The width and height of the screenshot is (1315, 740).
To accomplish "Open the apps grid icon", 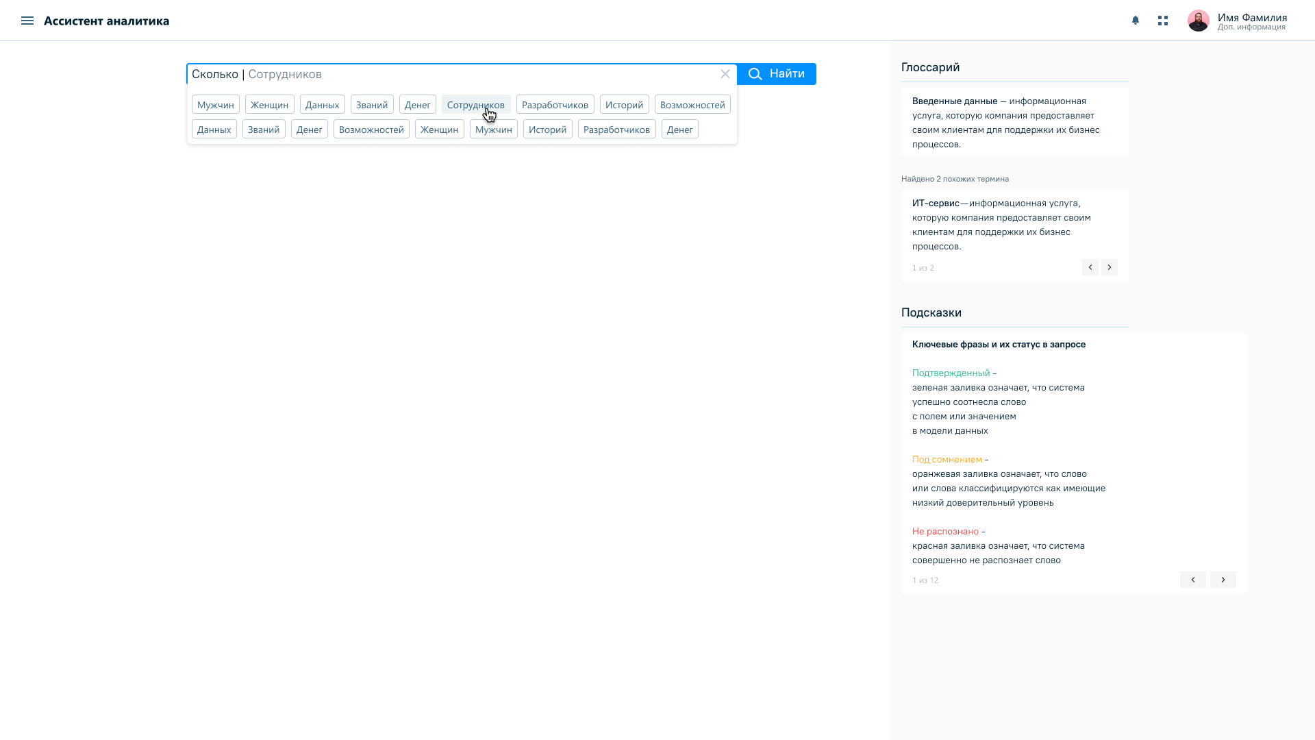I will (1163, 21).
